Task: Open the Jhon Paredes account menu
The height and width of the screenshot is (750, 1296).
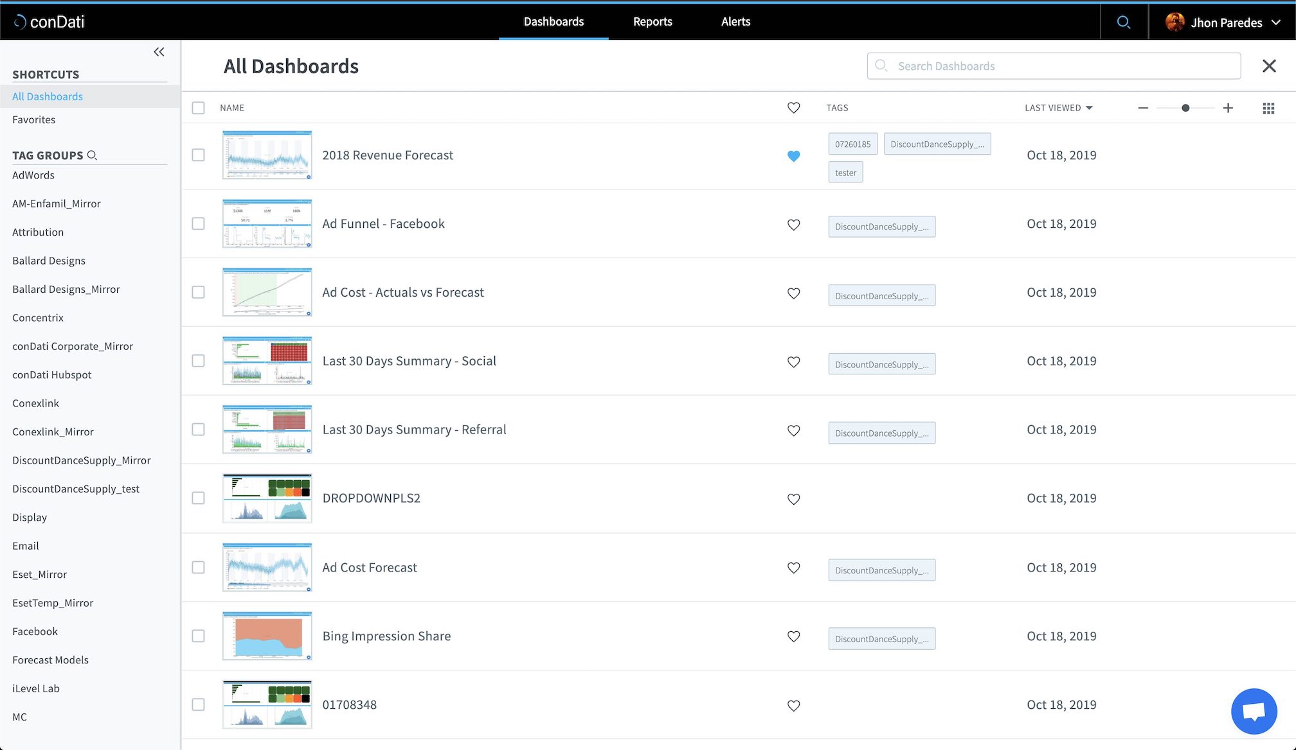Action: tap(1223, 21)
